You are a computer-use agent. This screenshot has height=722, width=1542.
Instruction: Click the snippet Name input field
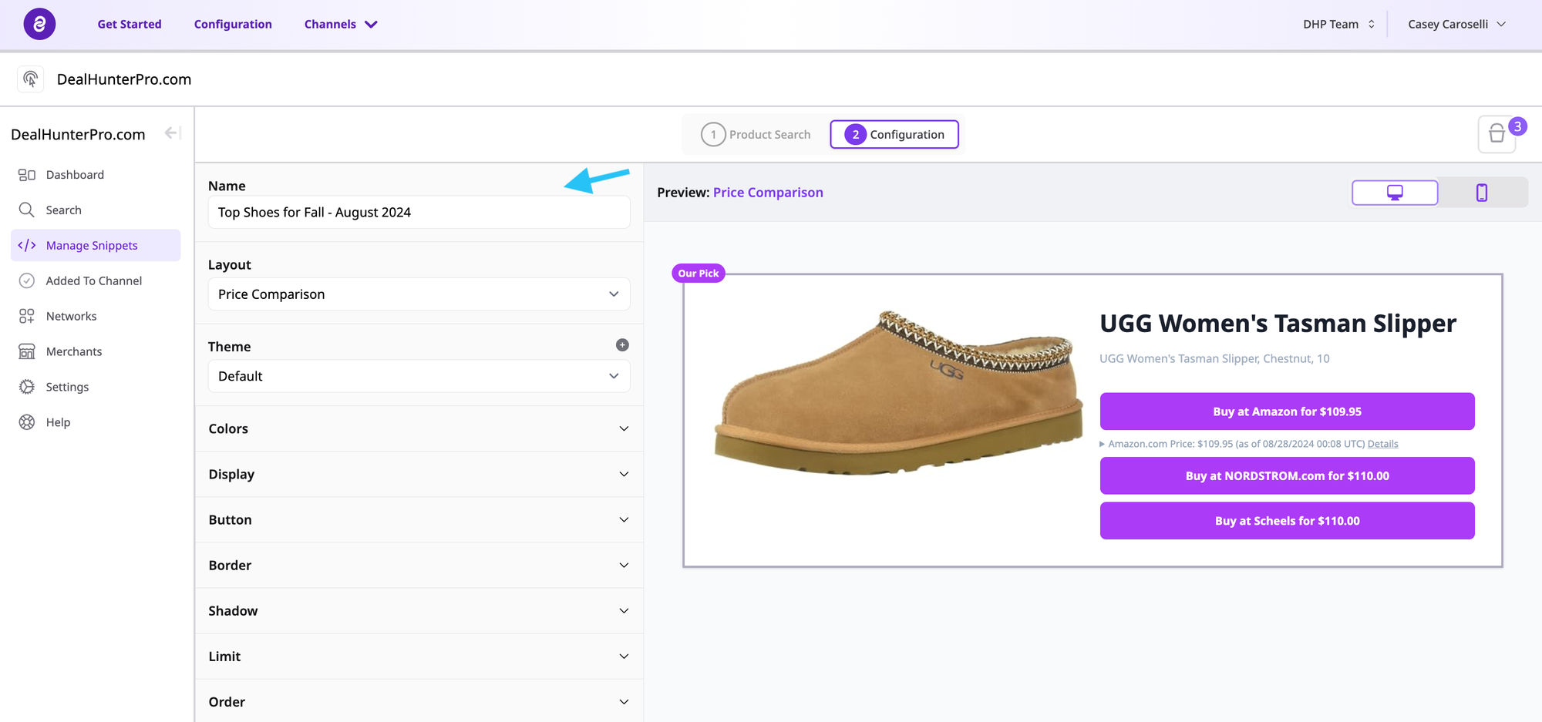tap(419, 212)
